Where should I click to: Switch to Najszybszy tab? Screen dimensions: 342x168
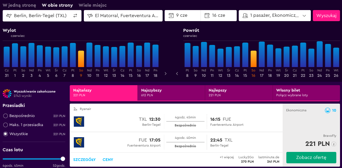(171, 93)
